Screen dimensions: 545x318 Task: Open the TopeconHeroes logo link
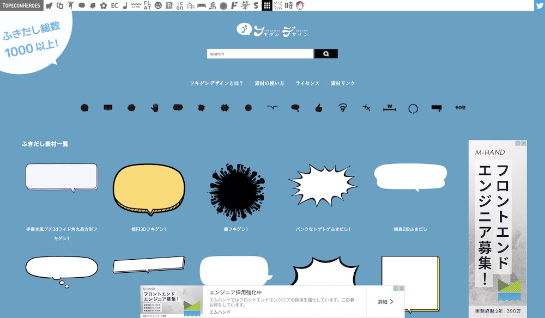pyautogui.click(x=22, y=5)
